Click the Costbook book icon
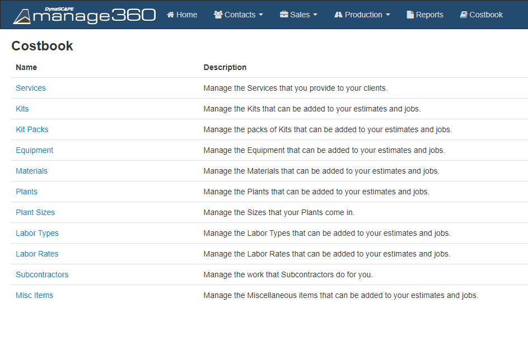The image size is (528, 340). (464, 15)
